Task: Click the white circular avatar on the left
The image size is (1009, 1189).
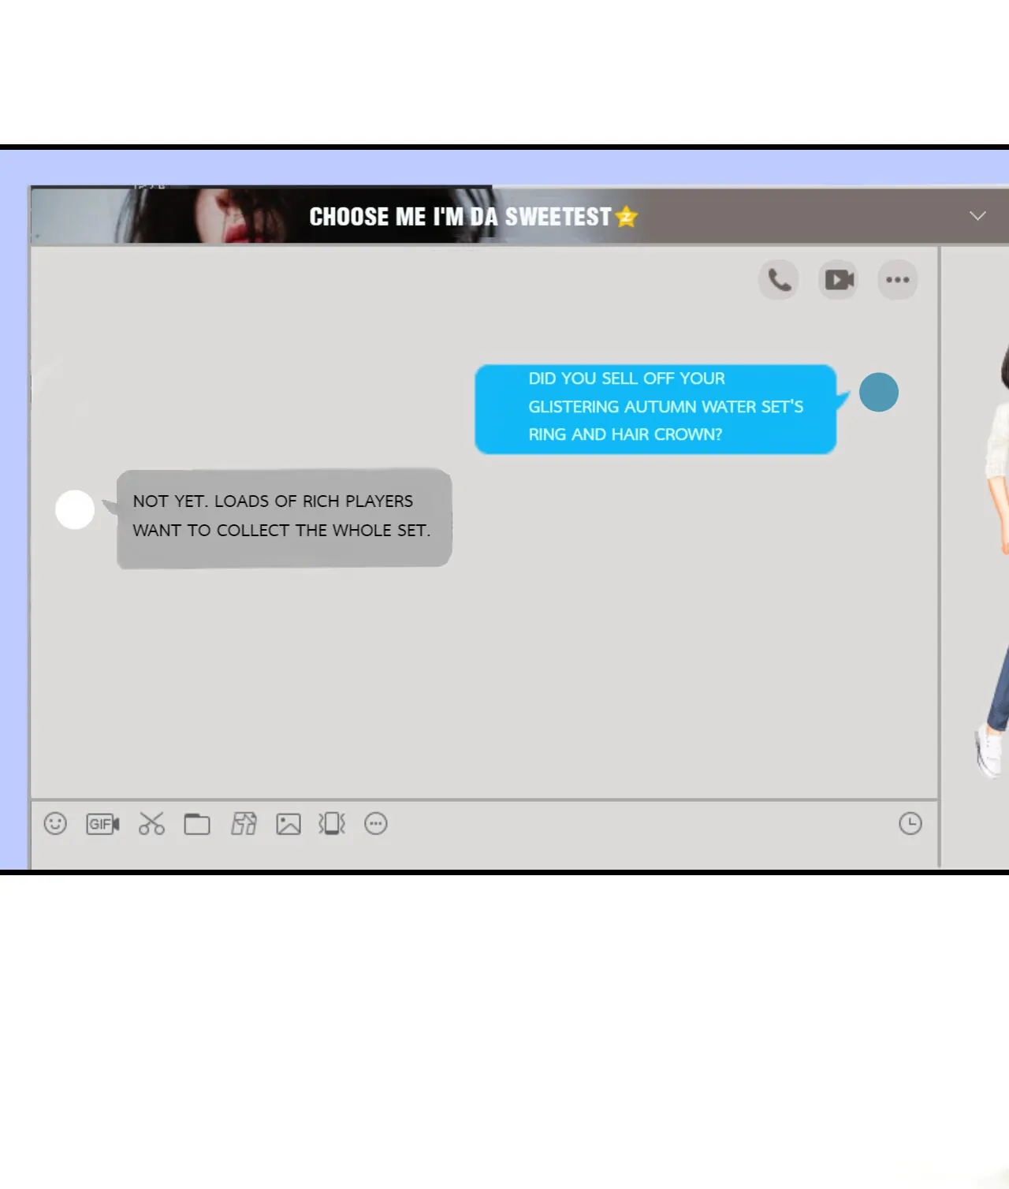Action: (x=75, y=509)
